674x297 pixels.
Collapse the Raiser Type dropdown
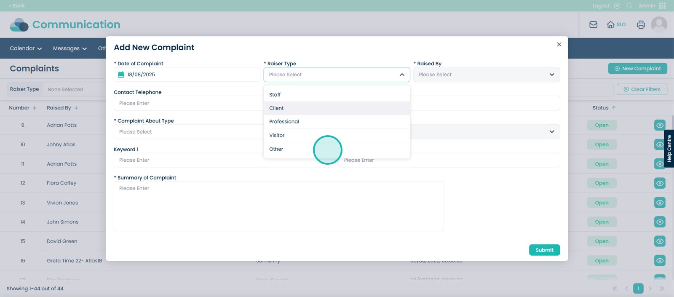tap(402, 75)
